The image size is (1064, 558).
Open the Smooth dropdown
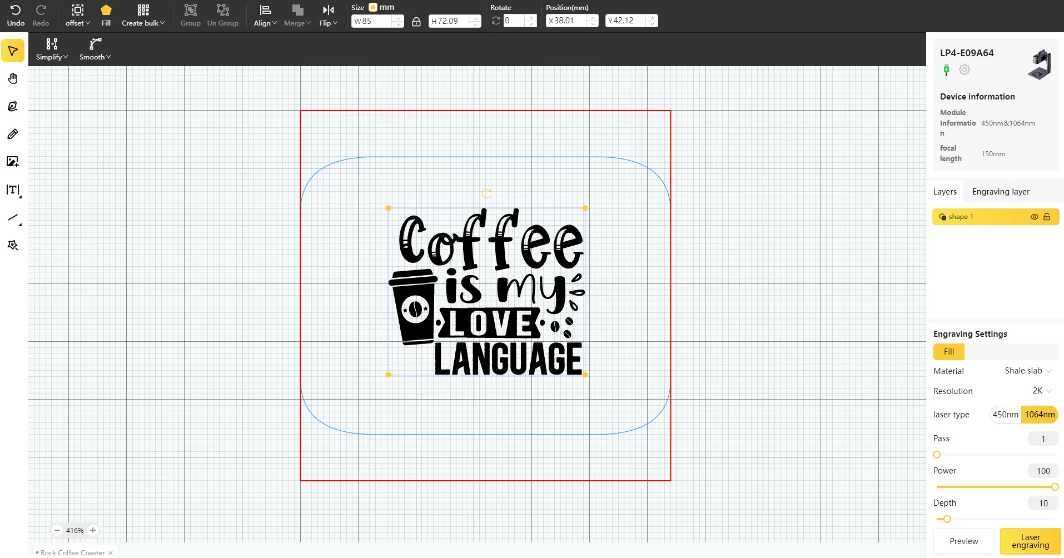tap(95, 49)
